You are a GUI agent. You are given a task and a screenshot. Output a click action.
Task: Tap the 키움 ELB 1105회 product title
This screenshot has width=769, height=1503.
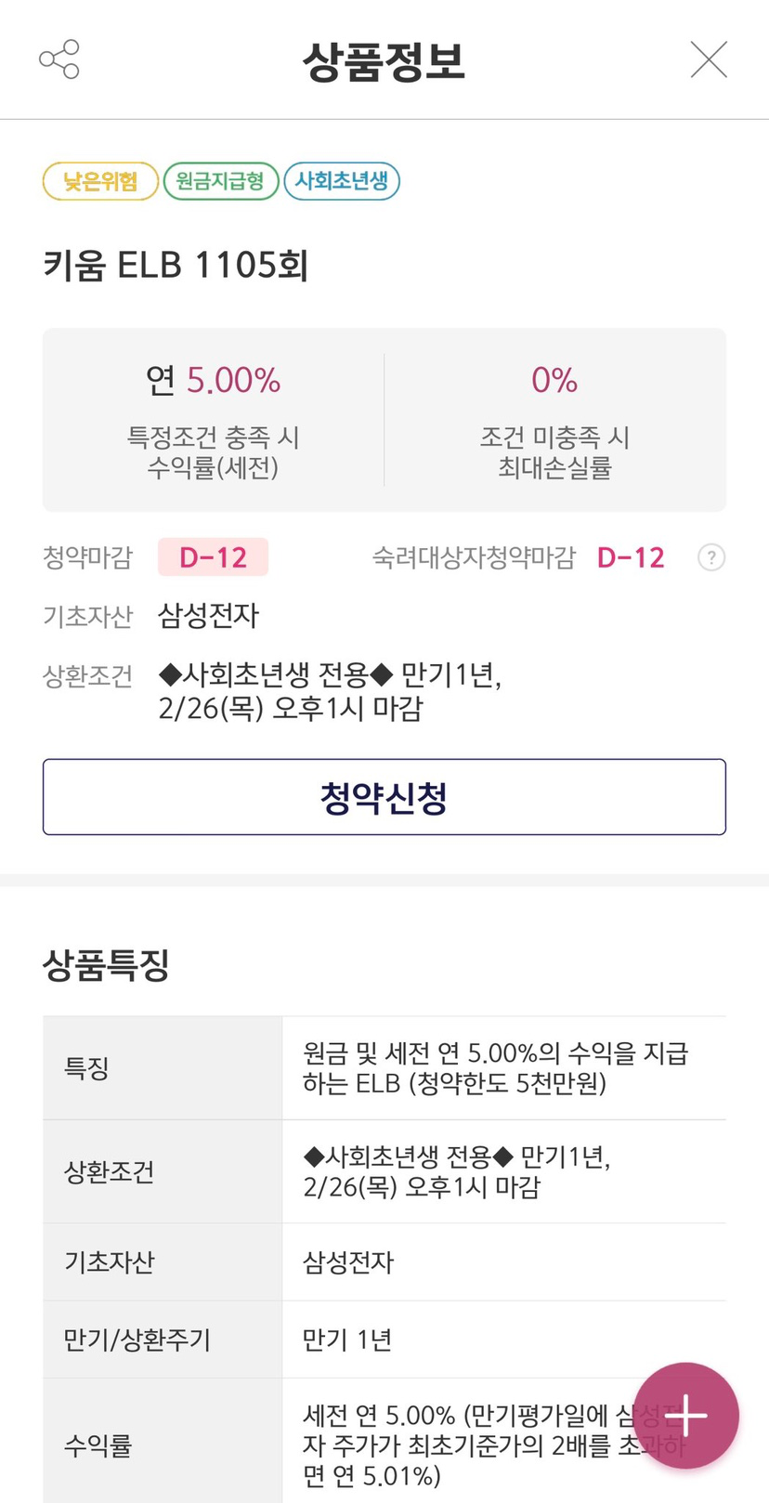176,266
